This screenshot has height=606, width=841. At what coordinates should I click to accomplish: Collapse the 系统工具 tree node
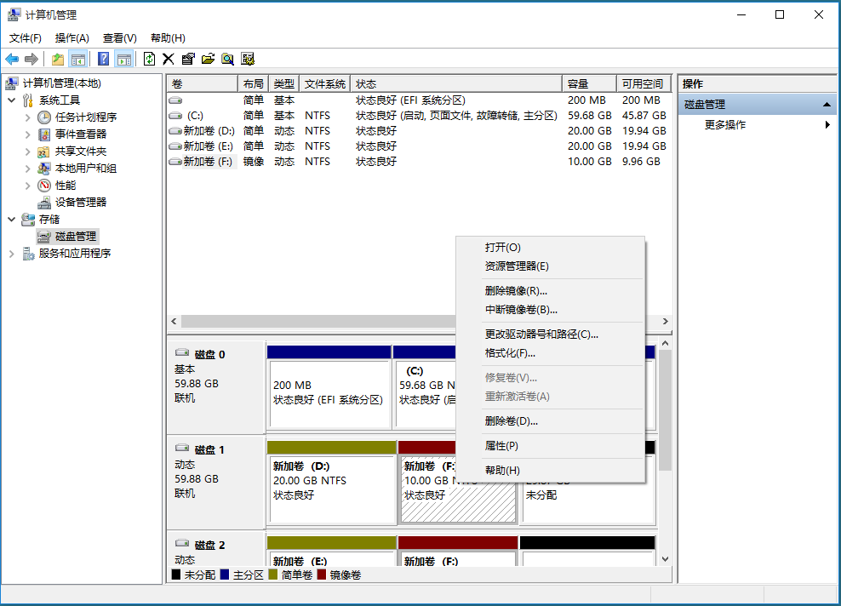12,100
